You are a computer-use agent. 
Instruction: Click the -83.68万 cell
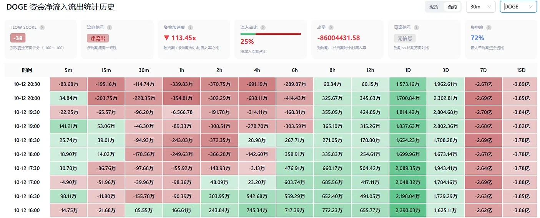coord(68,84)
